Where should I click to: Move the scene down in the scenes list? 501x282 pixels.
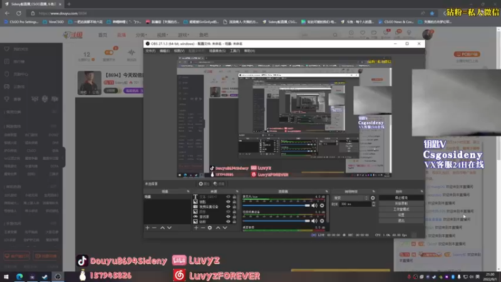tap(169, 227)
